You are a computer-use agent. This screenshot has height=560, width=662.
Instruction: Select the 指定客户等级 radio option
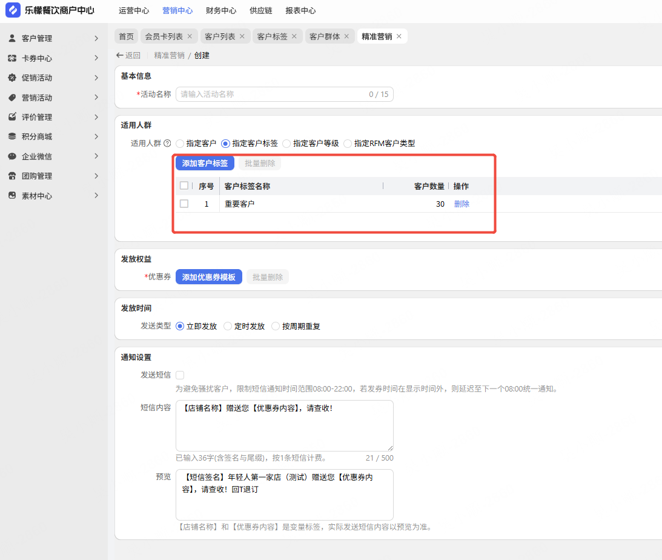286,144
